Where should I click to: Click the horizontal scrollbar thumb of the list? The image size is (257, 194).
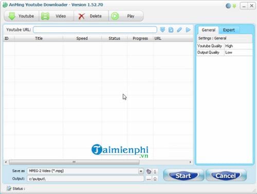pyautogui.click(x=74, y=162)
